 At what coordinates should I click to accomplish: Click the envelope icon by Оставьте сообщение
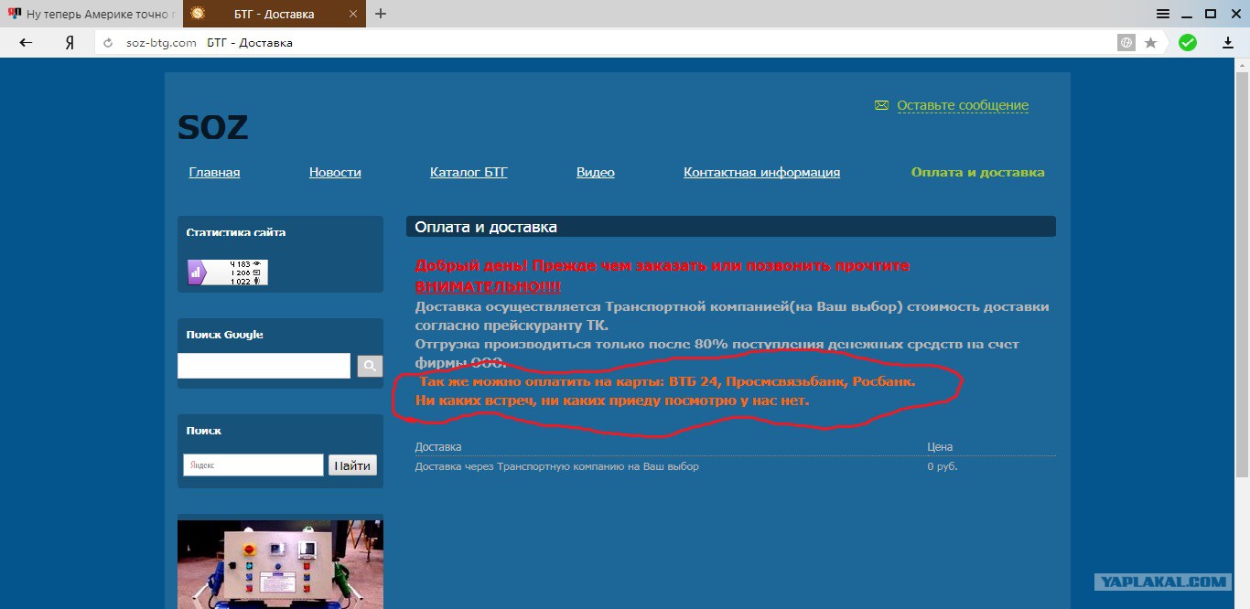coord(881,105)
